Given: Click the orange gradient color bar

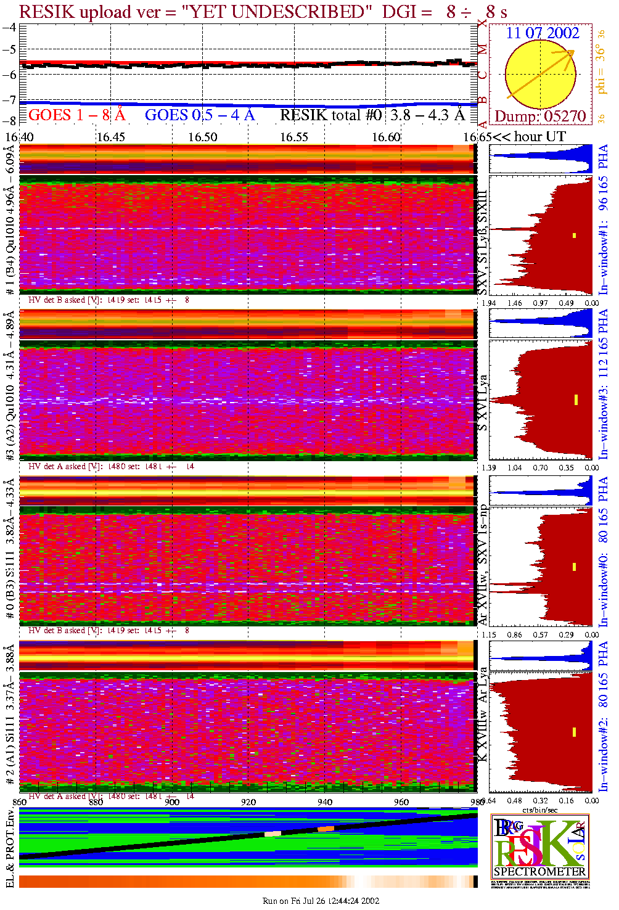Looking at the screenshot, I should 247,882.
